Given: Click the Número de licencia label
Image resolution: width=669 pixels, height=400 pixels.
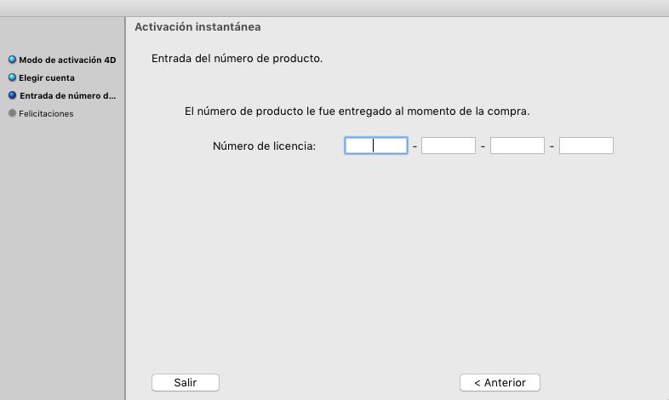Looking at the screenshot, I should click(x=264, y=146).
